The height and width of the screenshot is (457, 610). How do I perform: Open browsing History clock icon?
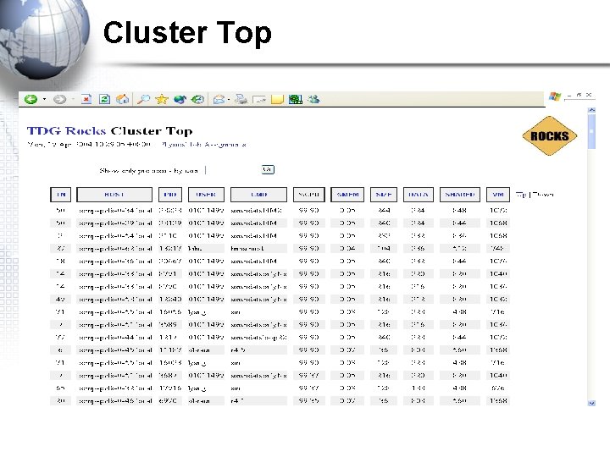pyautogui.click(x=197, y=100)
